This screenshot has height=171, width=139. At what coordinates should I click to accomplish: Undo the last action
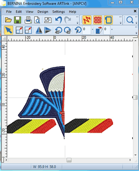click(58, 20)
